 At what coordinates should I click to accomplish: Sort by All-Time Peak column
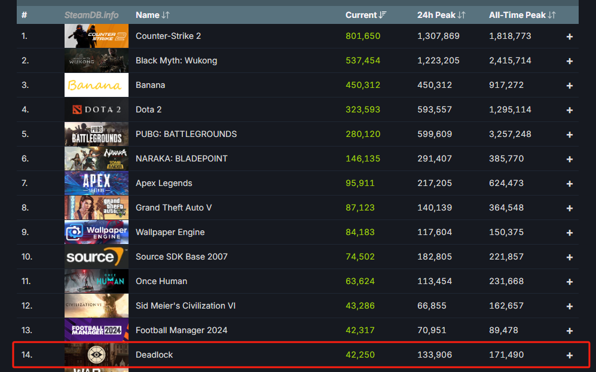pos(522,15)
